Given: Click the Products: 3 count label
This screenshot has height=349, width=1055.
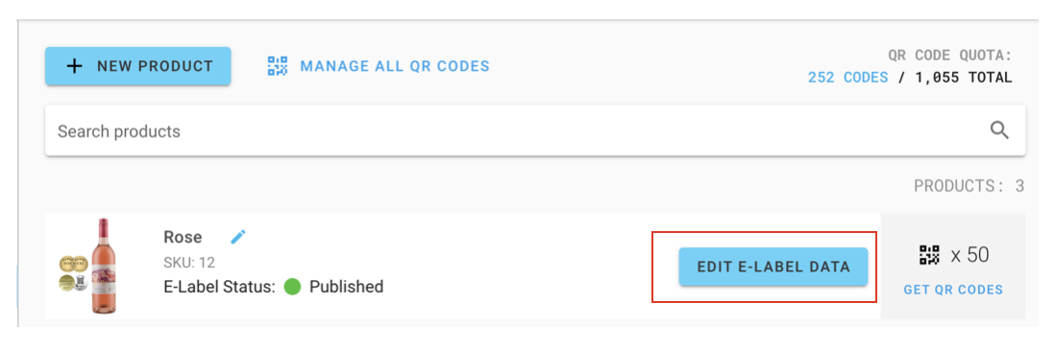Looking at the screenshot, I should 969,186.
